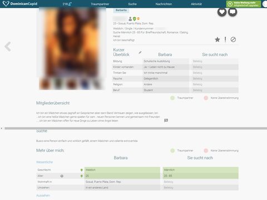Click the 'Mitgliederübersicht' heading
The image size is (267, 200).
(x=53, y=103)
